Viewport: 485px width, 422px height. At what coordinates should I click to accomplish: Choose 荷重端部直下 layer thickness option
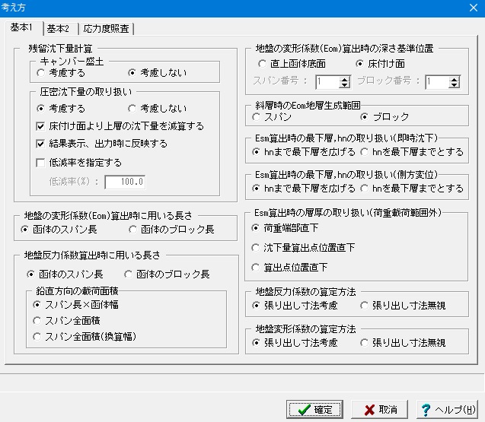285,228
